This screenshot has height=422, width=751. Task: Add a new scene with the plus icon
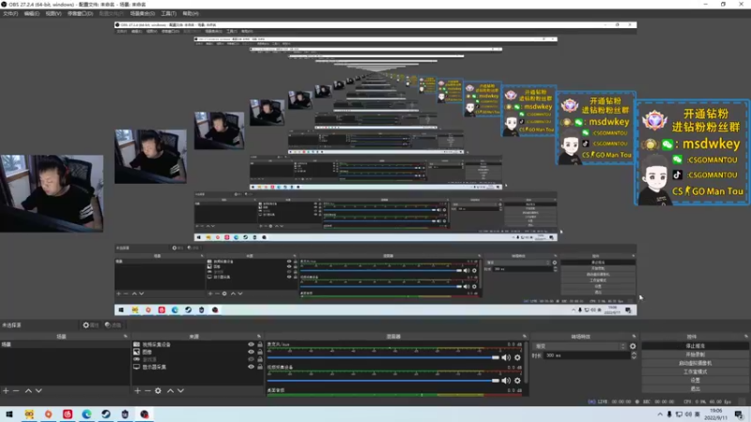pos(6,391)
